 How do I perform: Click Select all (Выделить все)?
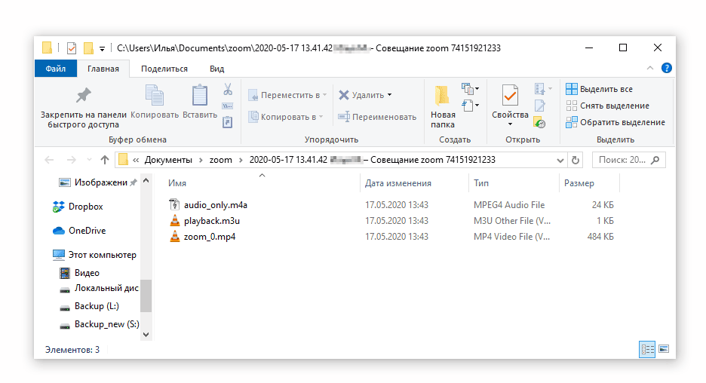tap(600, 89)
